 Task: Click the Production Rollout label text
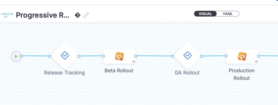(242, 74)
